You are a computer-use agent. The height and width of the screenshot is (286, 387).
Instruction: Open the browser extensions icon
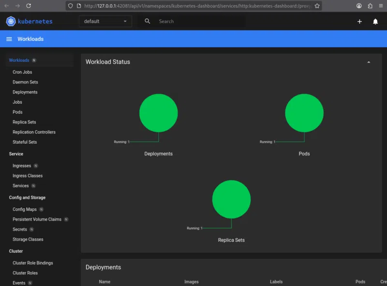(370, 6)
